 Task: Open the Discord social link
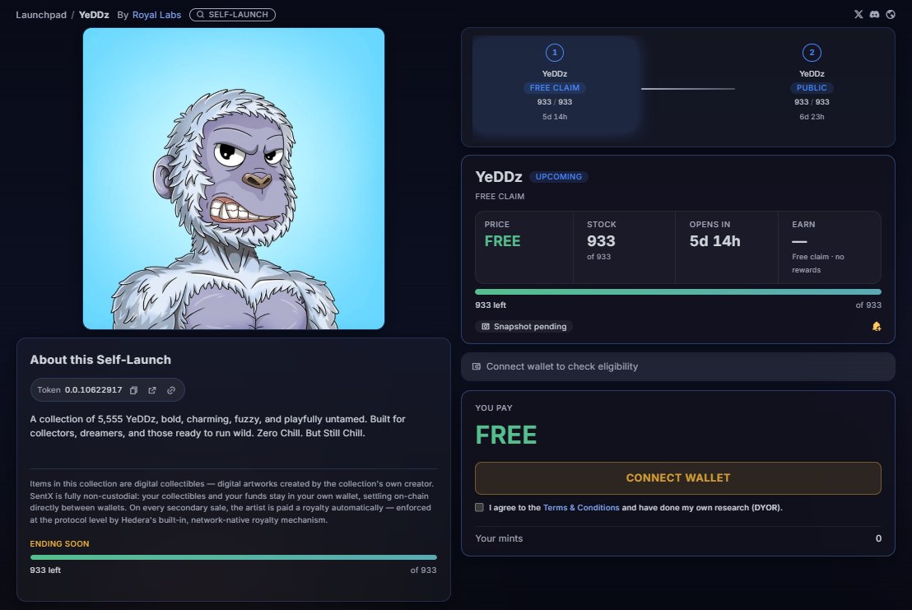coord(874,15)
